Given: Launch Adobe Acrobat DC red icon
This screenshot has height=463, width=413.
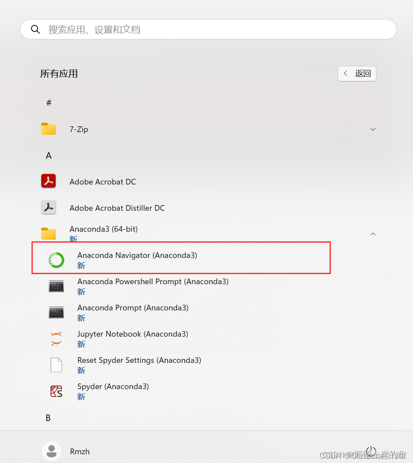Looking at the screenshot, I should click(x=49, y=181).
